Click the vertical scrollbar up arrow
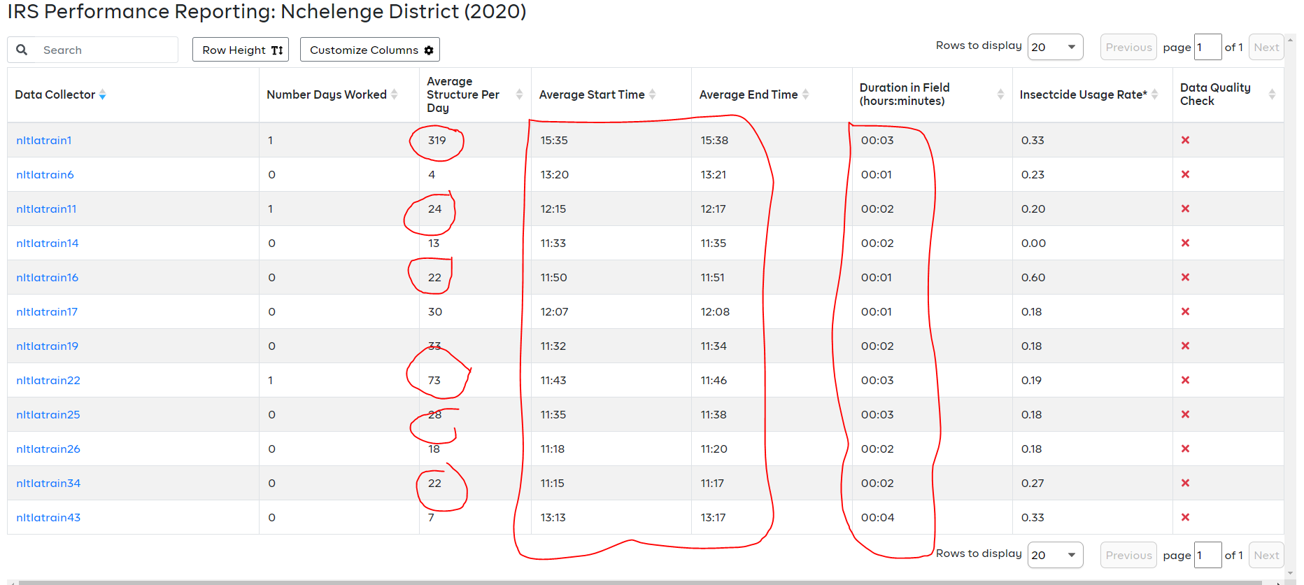 pos(1290,39)
